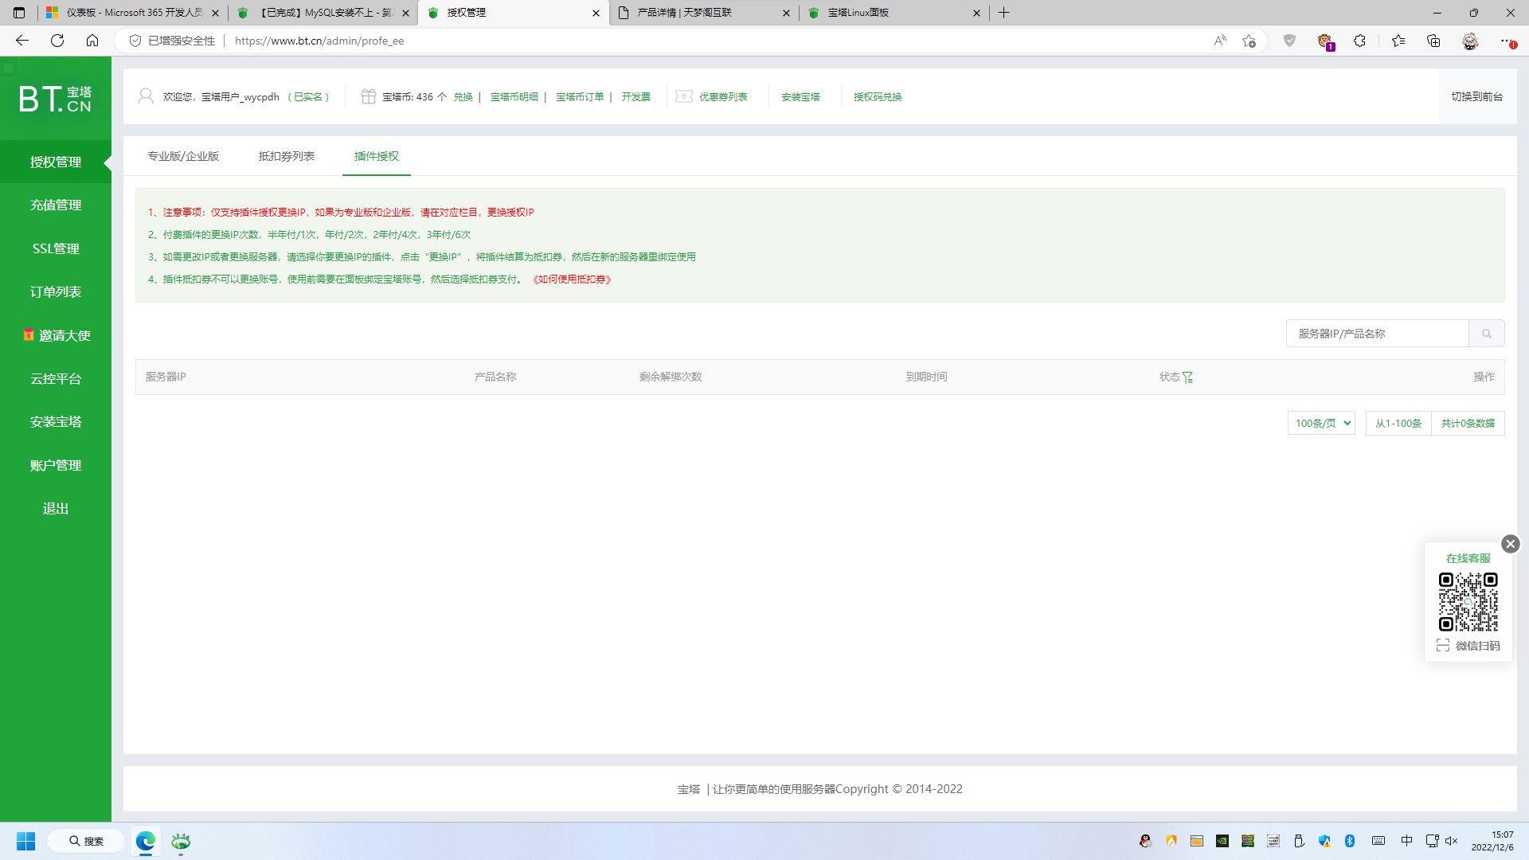Click the 从1-100条 pagination label
Image resolution: width=1529 pixels, height=860 pixels.
coord(1398,423)
